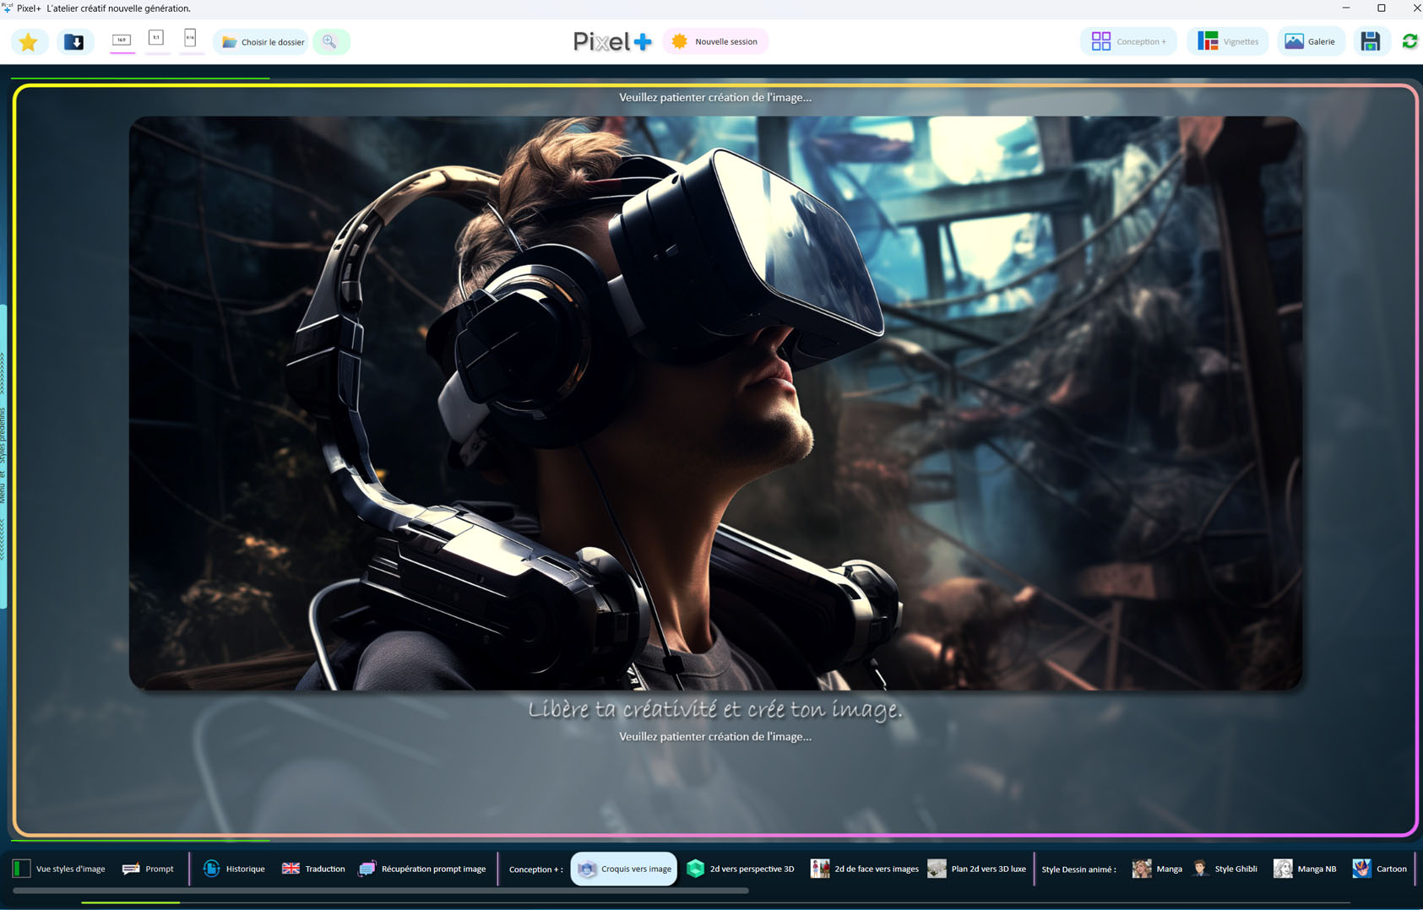The image size is (1423, 910).
Task: Select the 1:1 square aspect ratio
Action: [156, 39]
